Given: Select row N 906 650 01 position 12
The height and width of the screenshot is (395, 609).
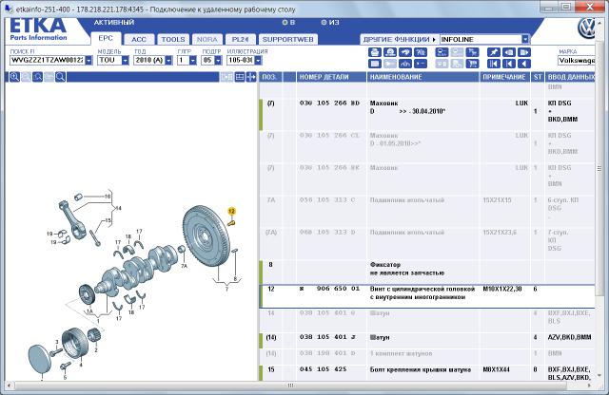Looking at the screenshot, I should [x=427, y=297].
